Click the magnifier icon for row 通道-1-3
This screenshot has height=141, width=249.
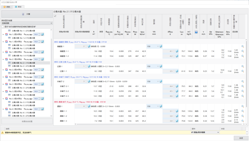pos(242,121)
